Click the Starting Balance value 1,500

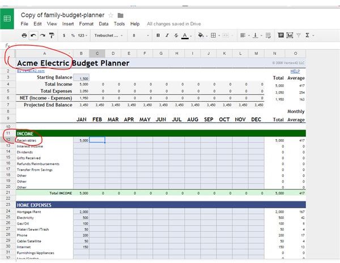pos(81,77)
